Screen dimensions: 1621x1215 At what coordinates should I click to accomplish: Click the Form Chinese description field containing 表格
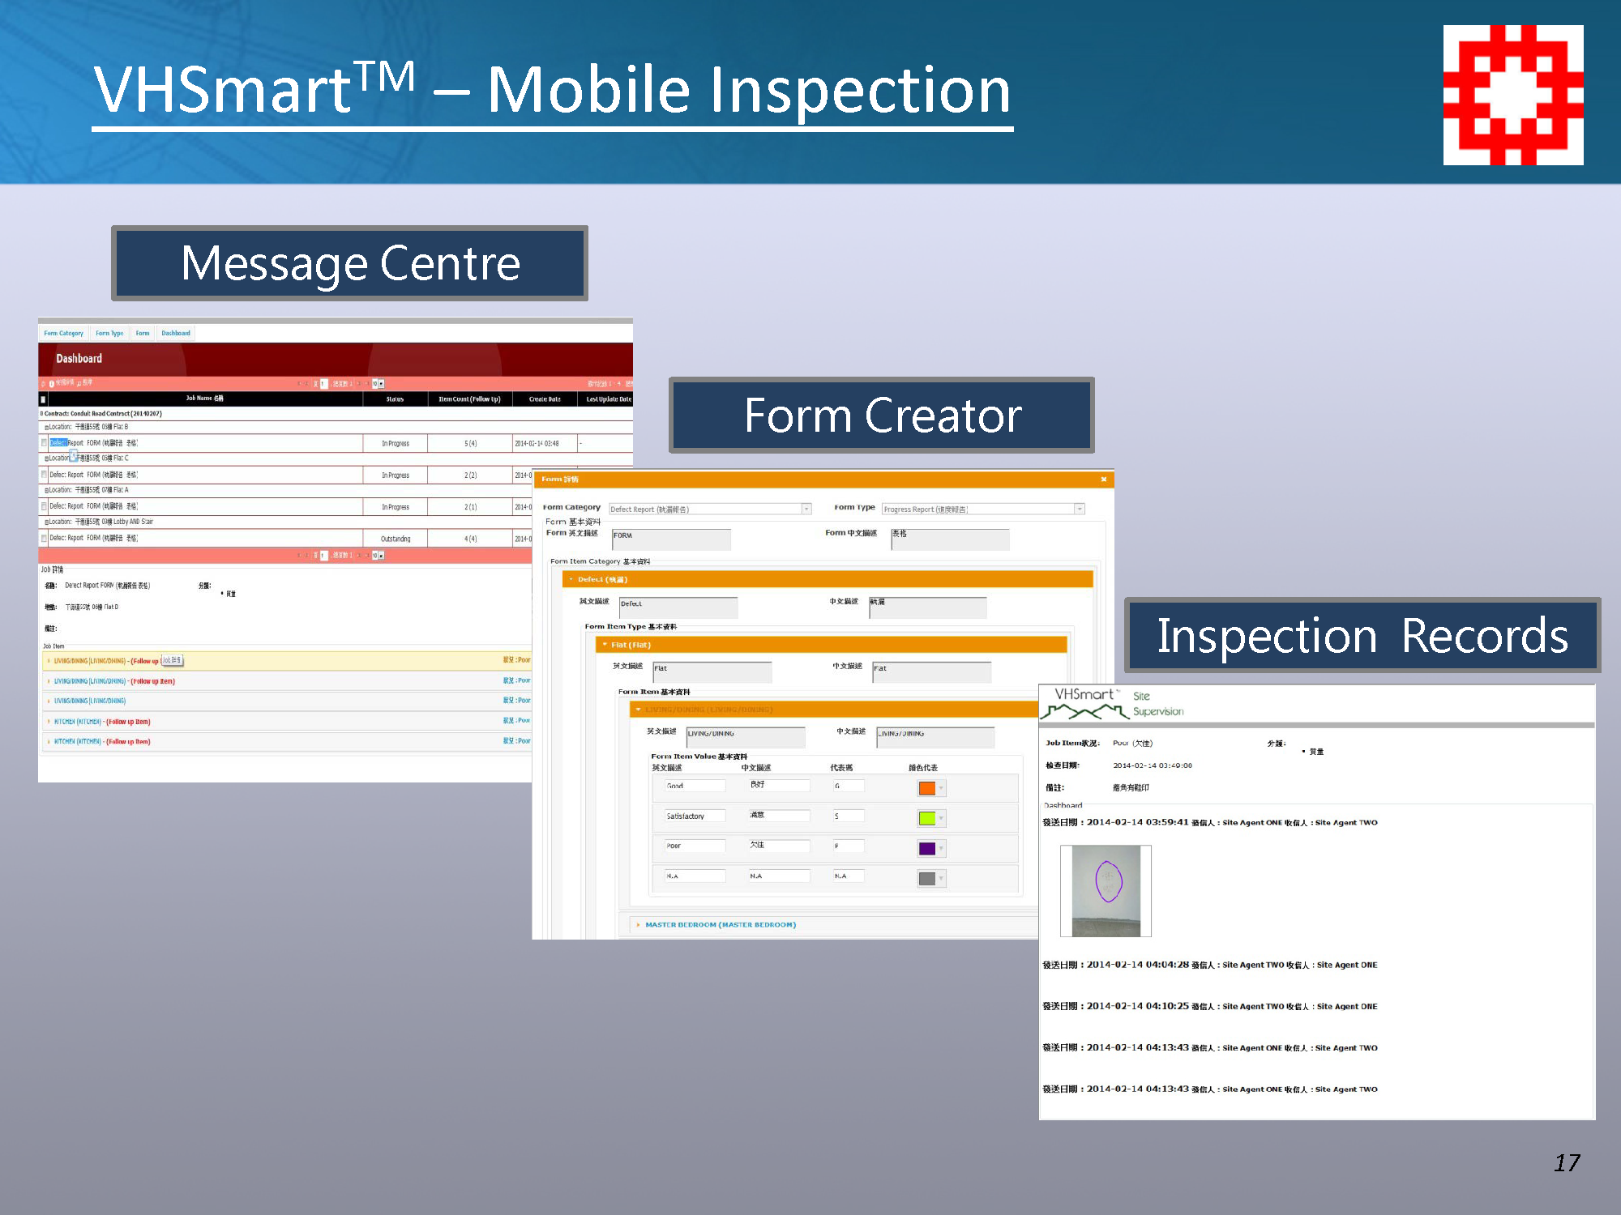click(950, 539)
